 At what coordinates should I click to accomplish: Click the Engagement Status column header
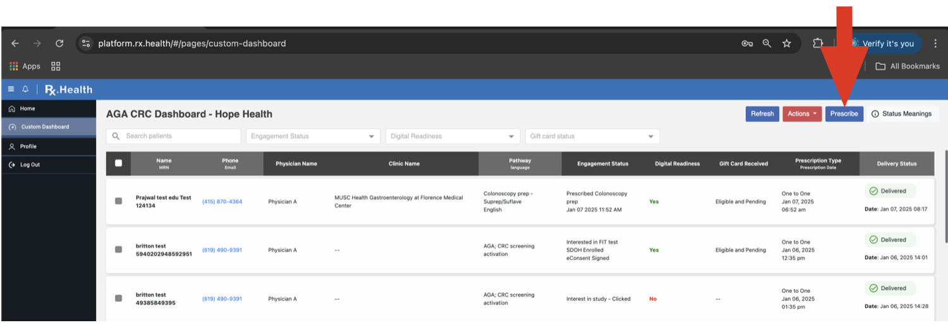[x=603, y=164]
